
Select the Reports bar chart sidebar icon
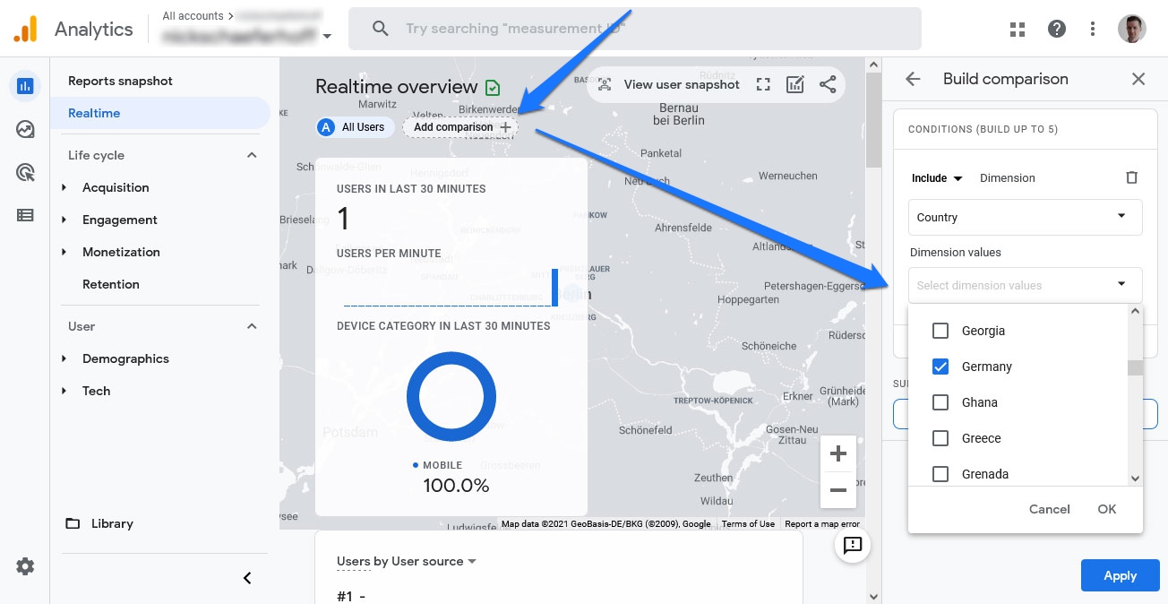click(25, 86)
